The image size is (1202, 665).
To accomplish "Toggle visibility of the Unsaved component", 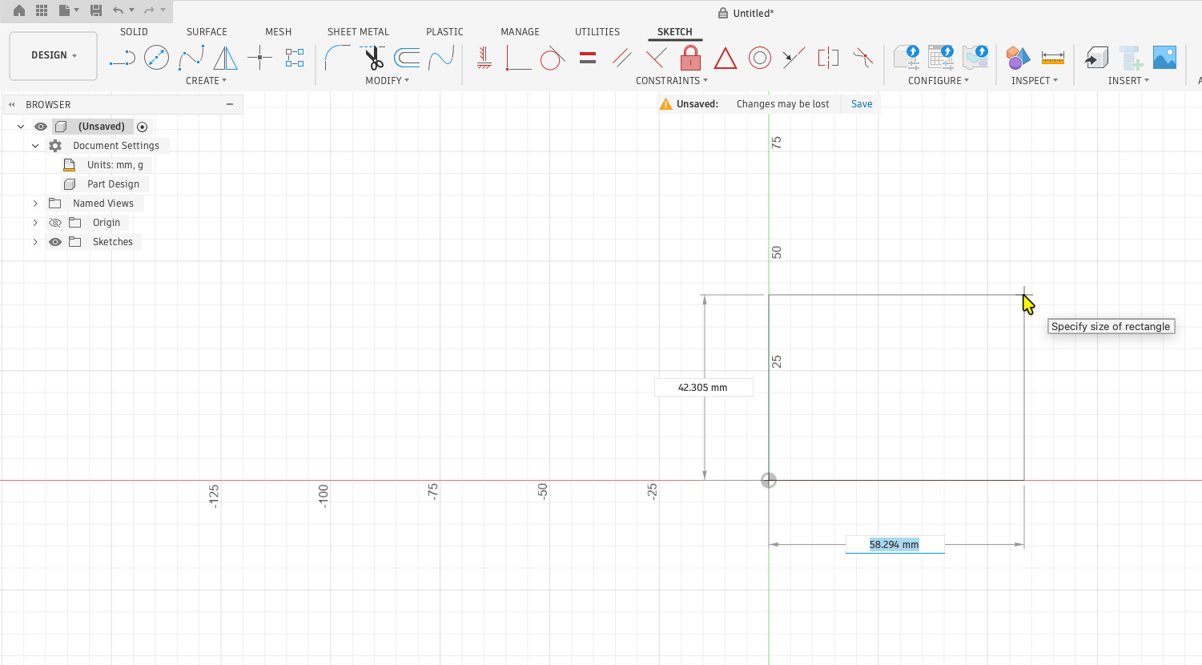I will tap(41, 127).
